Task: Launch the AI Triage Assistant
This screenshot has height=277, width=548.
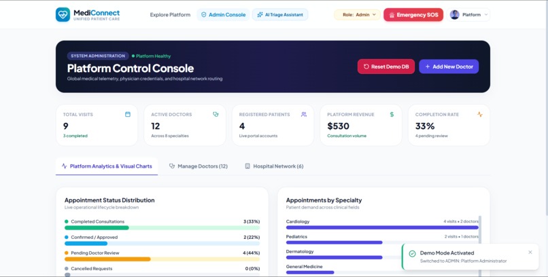Action: (280, 15)
